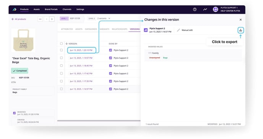Click the Plytix Support user avatar
The width and height of the screenshot is (263, 139).
[x=215, y=10]
